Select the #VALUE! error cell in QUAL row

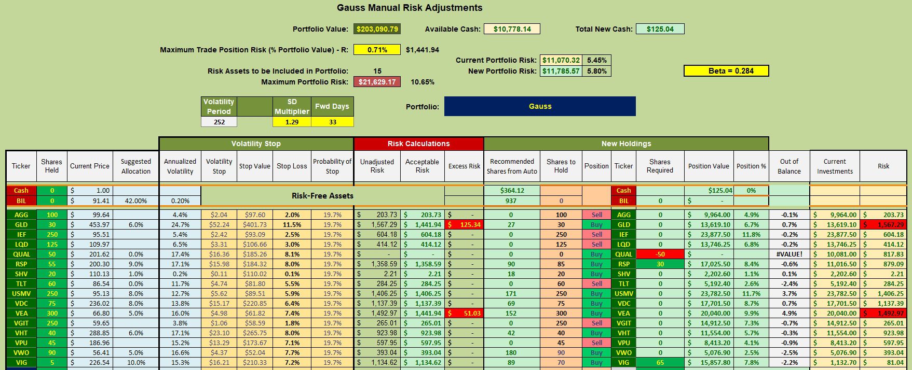789,254
